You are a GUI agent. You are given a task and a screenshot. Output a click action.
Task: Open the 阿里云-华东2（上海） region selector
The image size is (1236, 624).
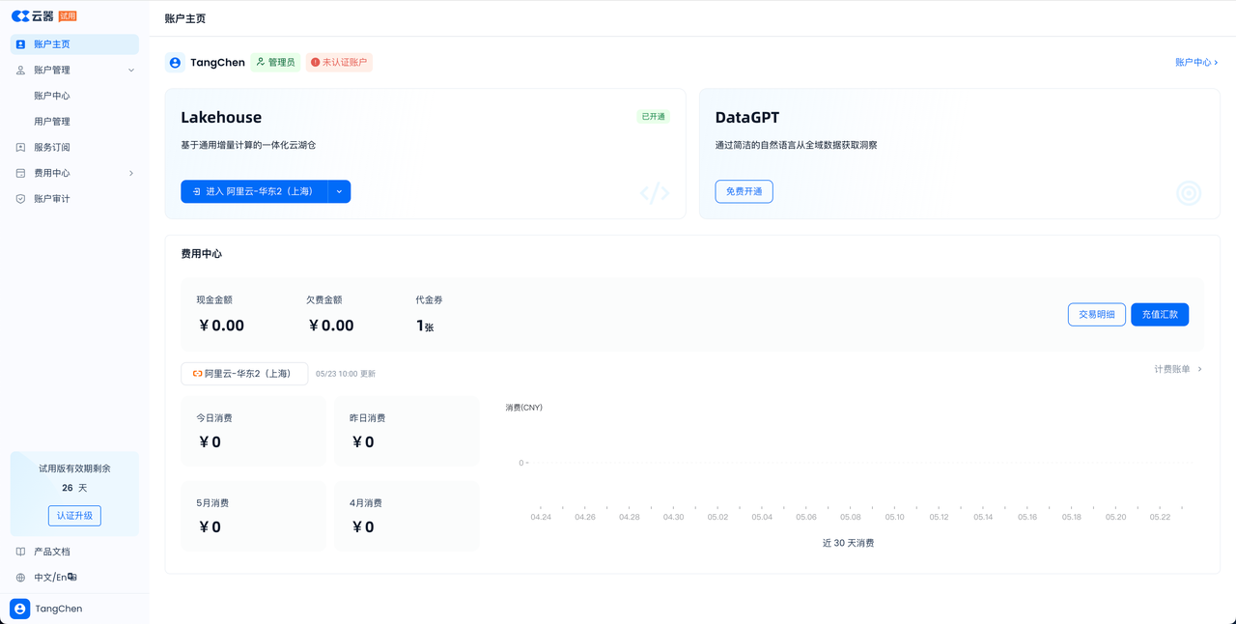tap(244, 374)
